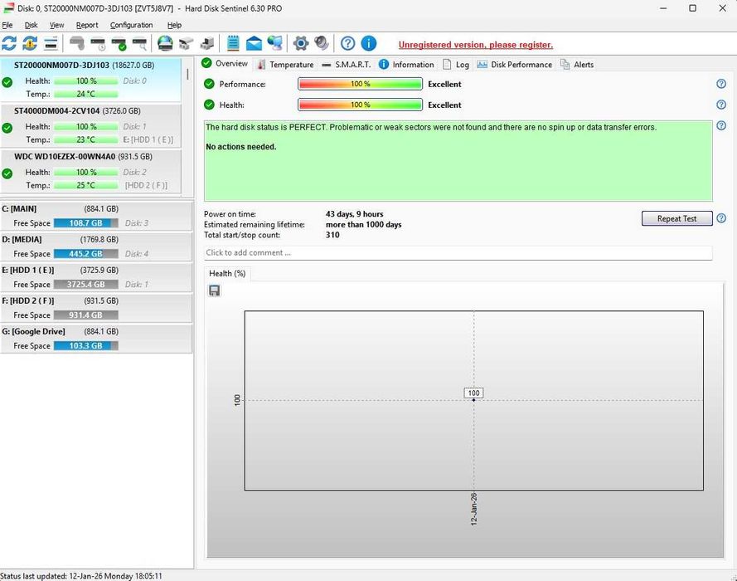This screenshot has height=581, width=737.
Task: Select the E: [HDD 1 ( E )] partition
Action: point(96,277)
